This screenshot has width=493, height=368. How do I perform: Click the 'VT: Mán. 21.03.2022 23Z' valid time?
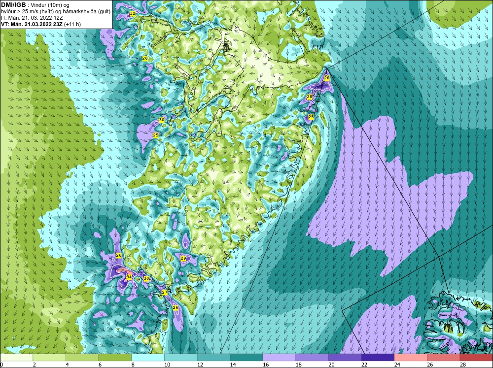point(32,24)
